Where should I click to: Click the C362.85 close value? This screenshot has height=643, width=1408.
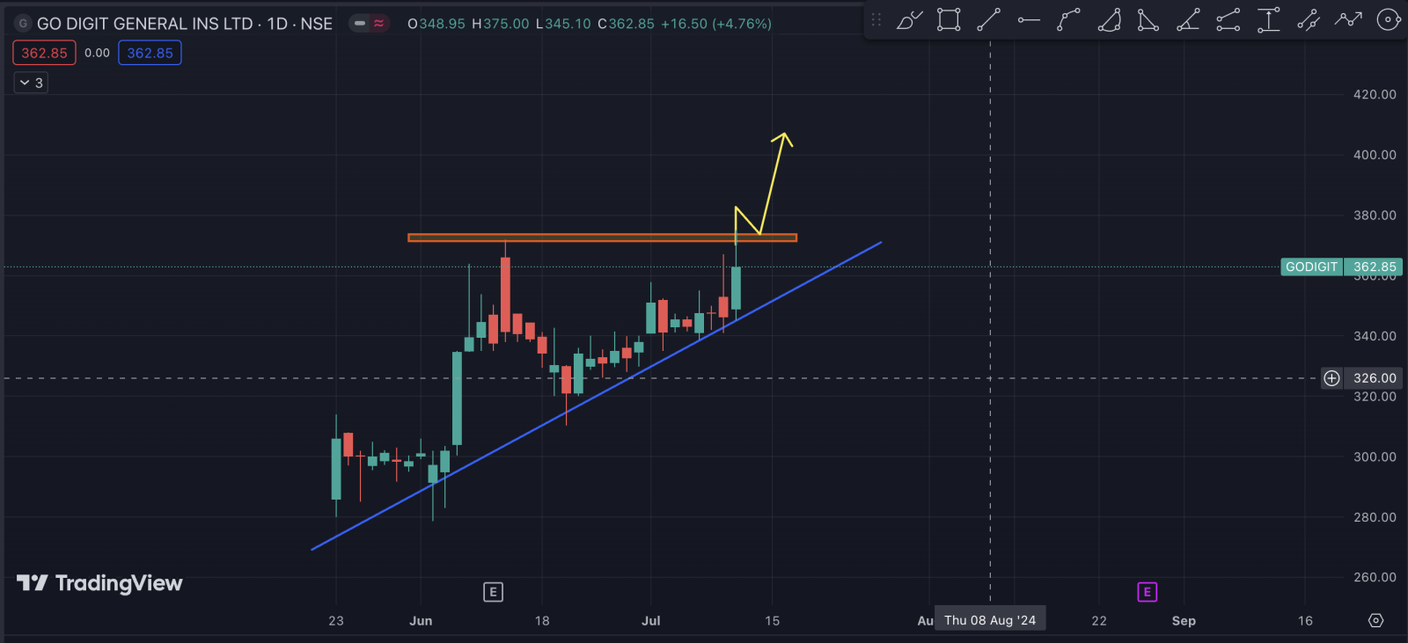pos(627,24)
